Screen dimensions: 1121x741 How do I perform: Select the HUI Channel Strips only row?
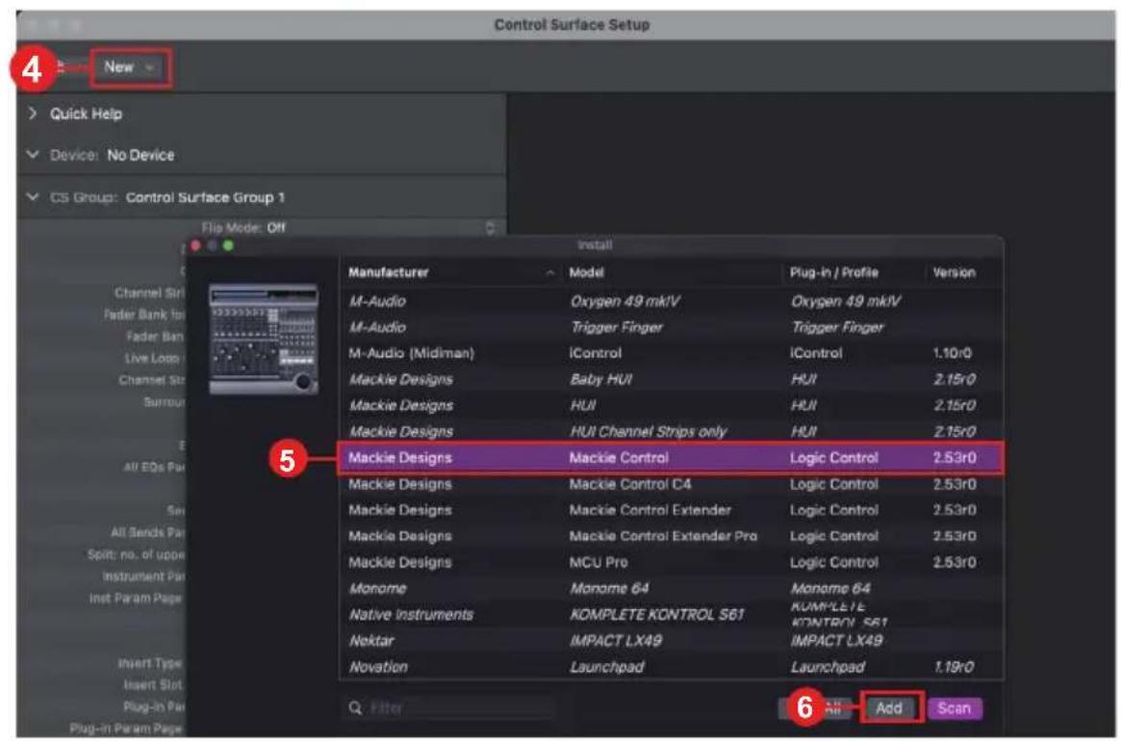pos(671,431)
